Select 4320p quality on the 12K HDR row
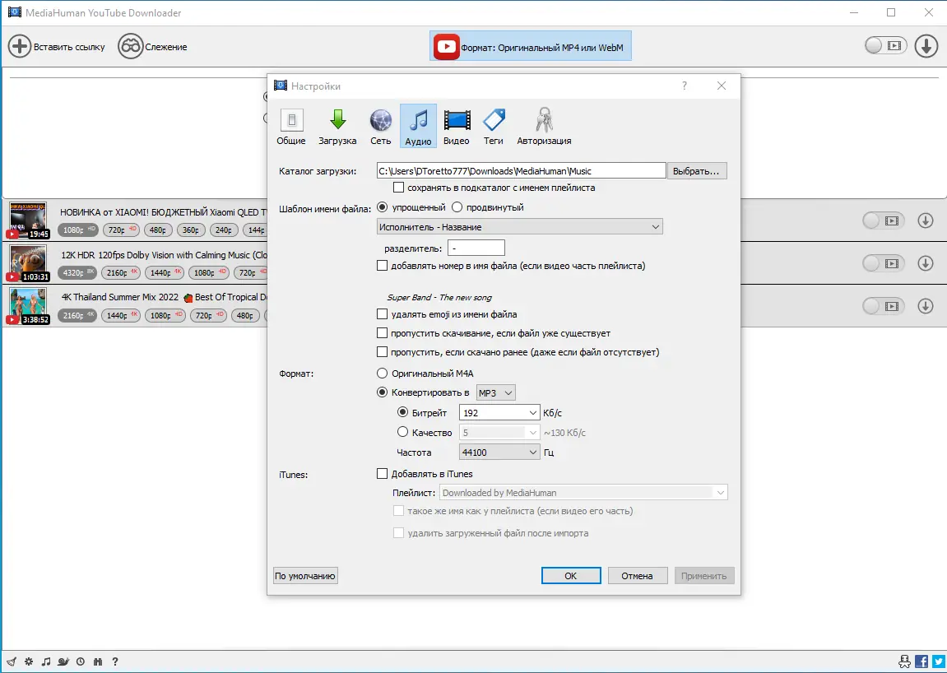The image size is (947, 673). point(78,273)
